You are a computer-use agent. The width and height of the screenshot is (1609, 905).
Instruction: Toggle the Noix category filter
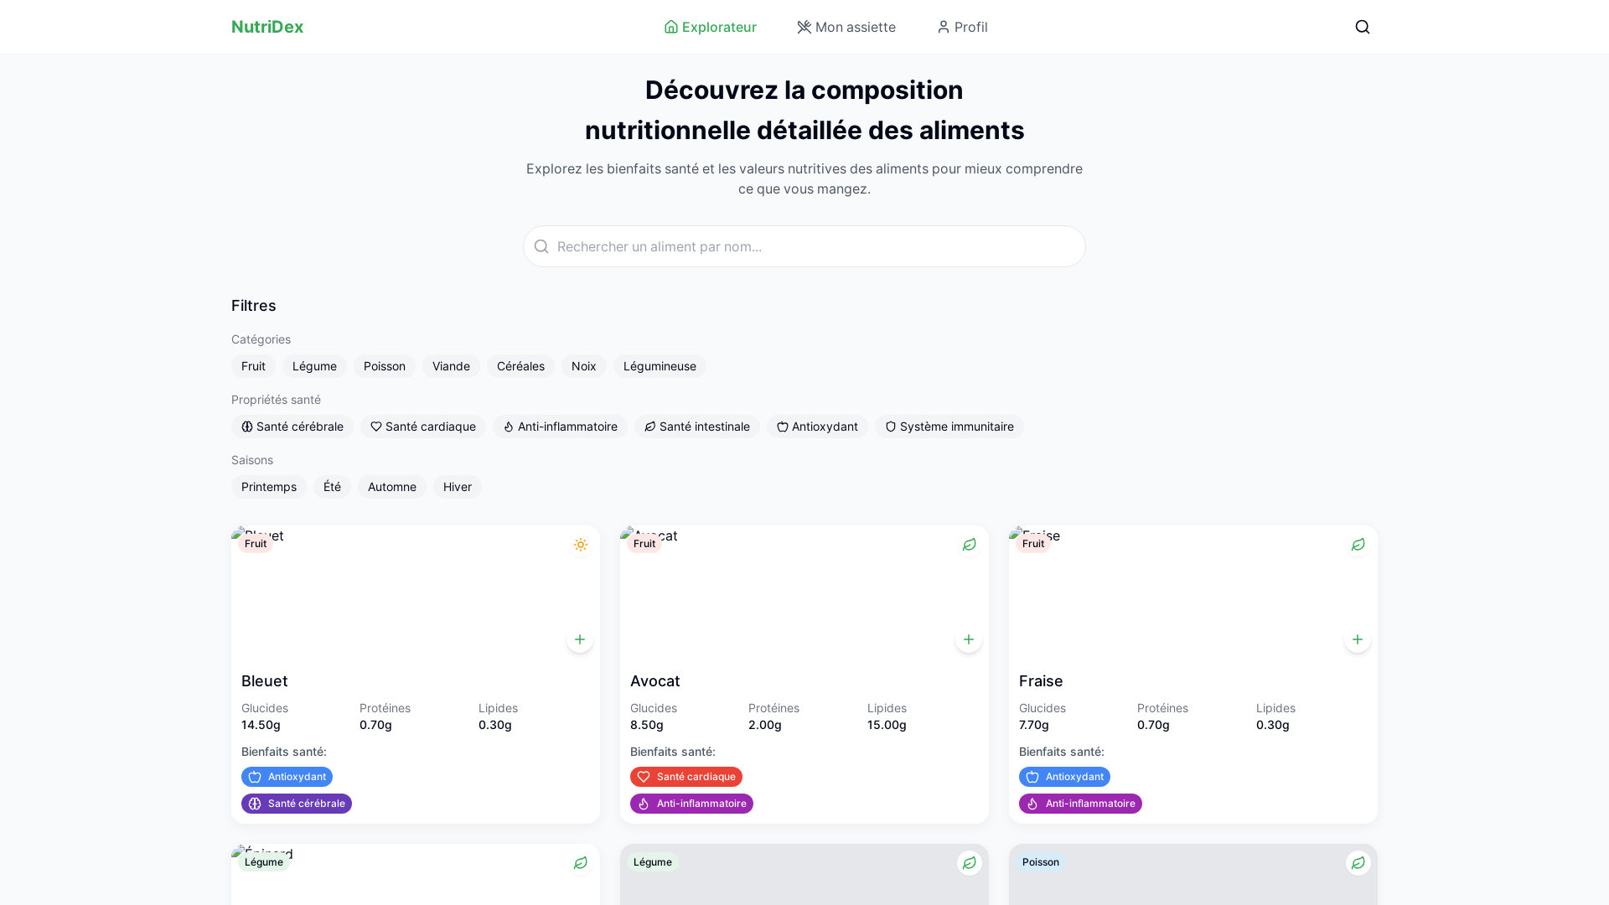click(584, 366)
